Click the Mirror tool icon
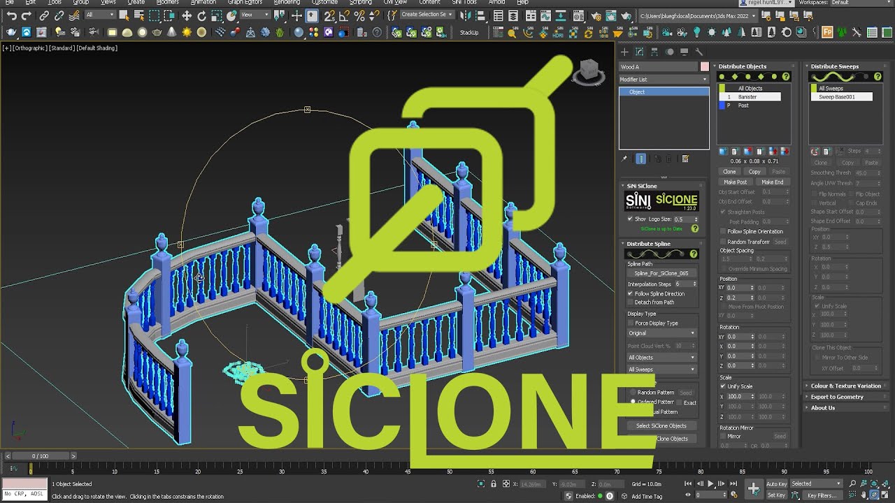Viewport: 895px width, 503px height. coord(466,15)
